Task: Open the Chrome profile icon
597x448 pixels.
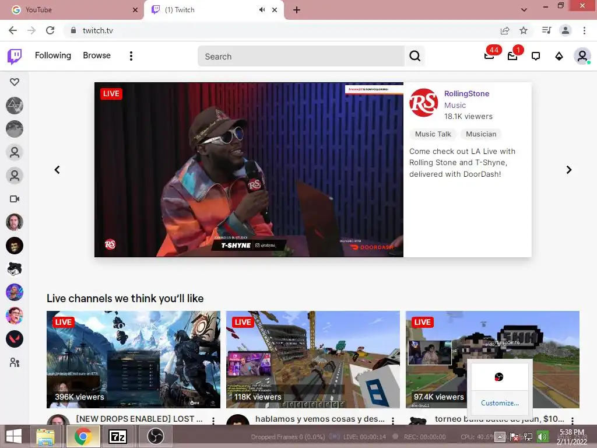Action: pos(566,30)
